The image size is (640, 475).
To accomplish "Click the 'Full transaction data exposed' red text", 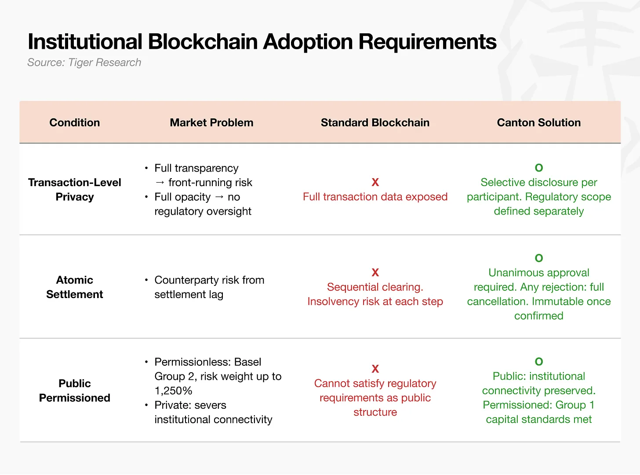I will (375, 197).
